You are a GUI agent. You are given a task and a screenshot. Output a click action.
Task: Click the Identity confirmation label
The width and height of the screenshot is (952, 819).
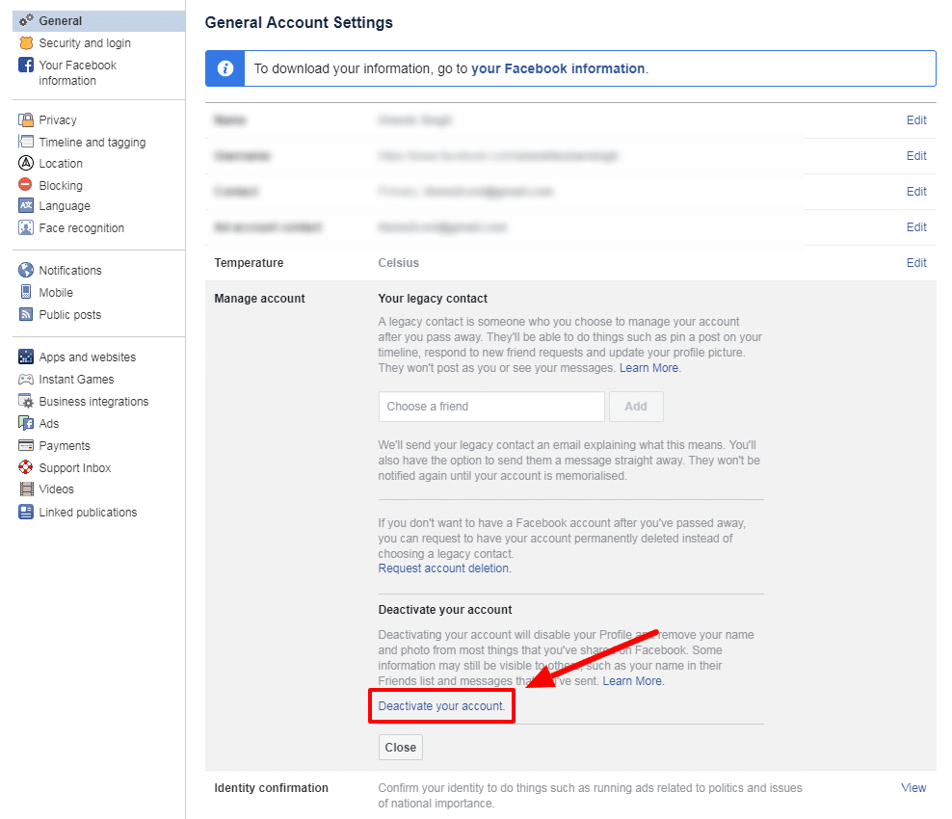[x=271, y=788]
